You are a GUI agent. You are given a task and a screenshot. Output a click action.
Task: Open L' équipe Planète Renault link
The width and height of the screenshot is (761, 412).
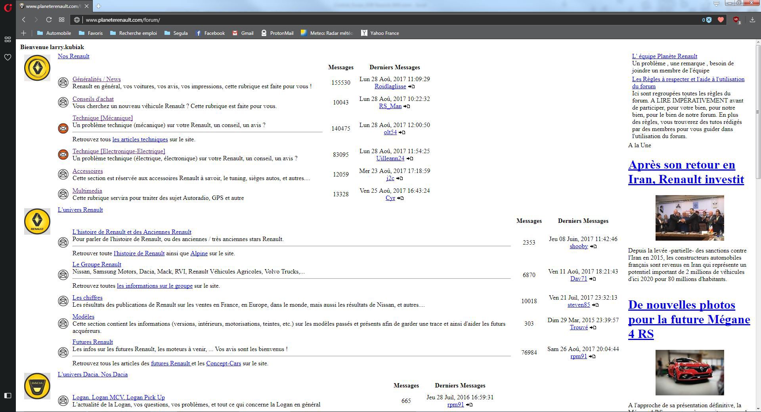click(664, 56)
